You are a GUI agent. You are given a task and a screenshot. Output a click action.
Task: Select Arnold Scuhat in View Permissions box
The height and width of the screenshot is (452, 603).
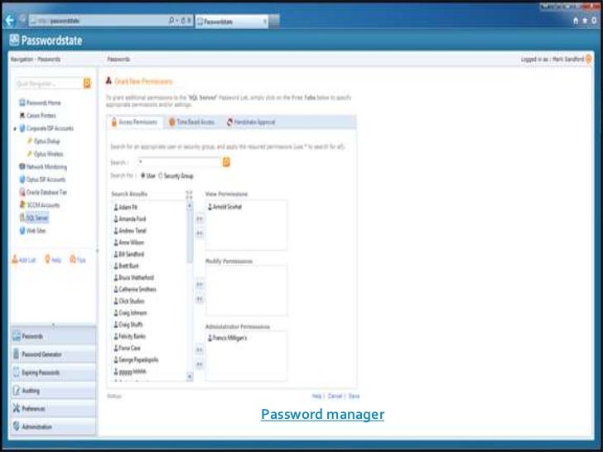click(x=225, y=207)
